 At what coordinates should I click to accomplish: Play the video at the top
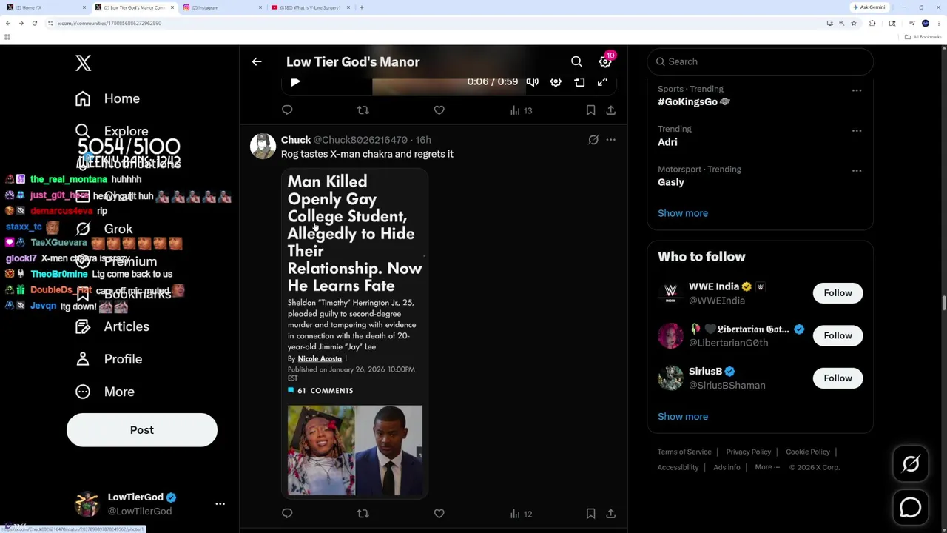295,82
